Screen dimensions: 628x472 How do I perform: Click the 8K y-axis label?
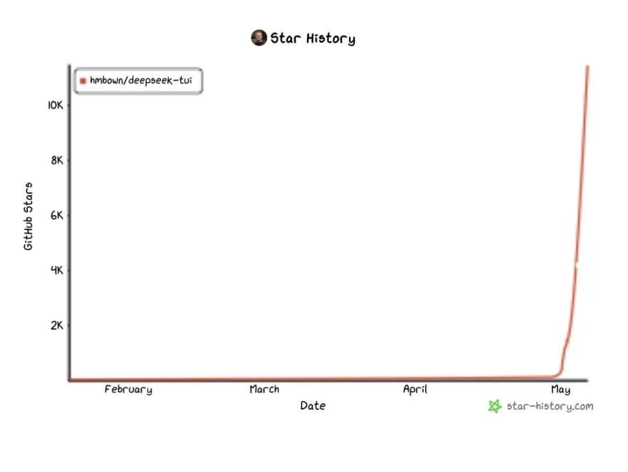[57, 160]
